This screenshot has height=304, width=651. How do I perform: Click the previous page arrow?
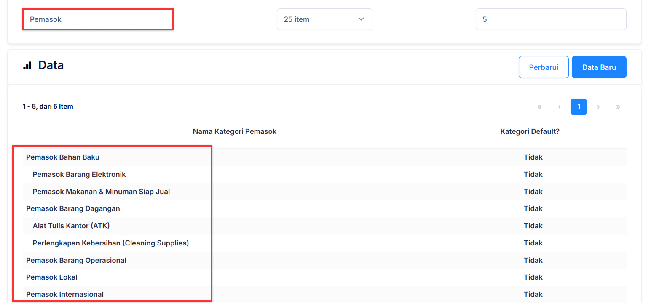pos(559,107)
